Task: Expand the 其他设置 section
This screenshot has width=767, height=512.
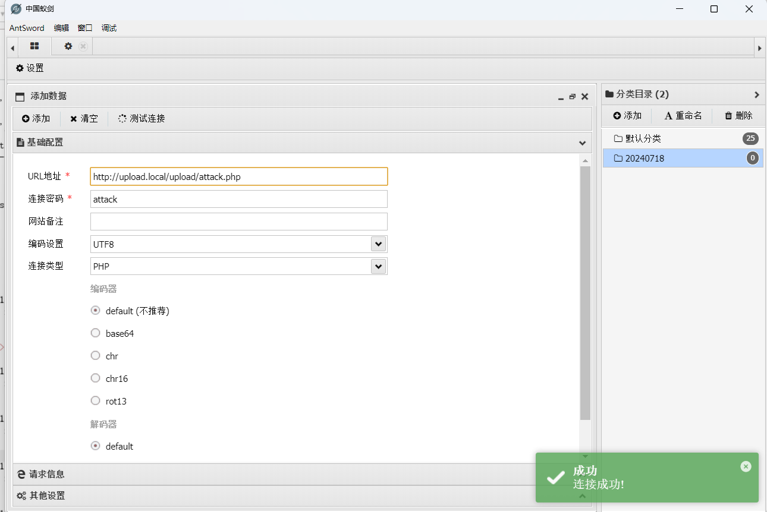Action: tap(302, 495)
